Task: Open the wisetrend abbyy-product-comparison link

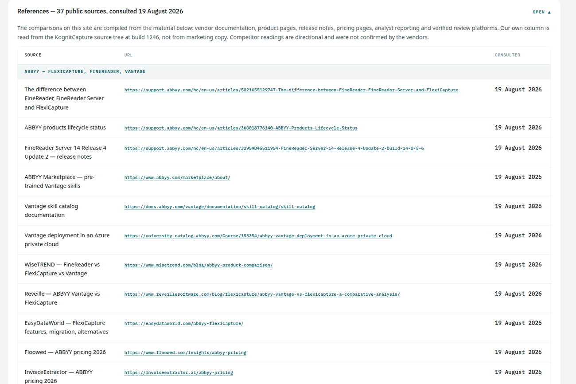Action: pos(198,266)
